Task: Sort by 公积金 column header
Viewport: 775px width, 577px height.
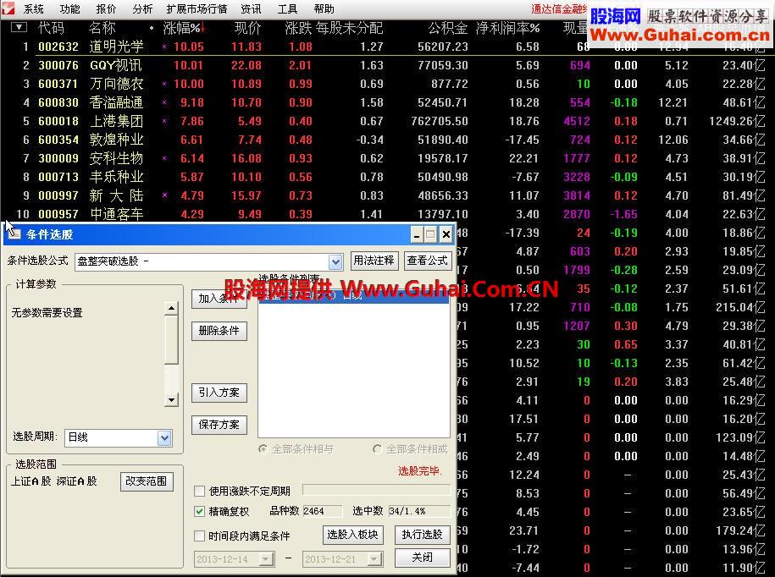Action: pyautogui.click(x=448, y=29)
